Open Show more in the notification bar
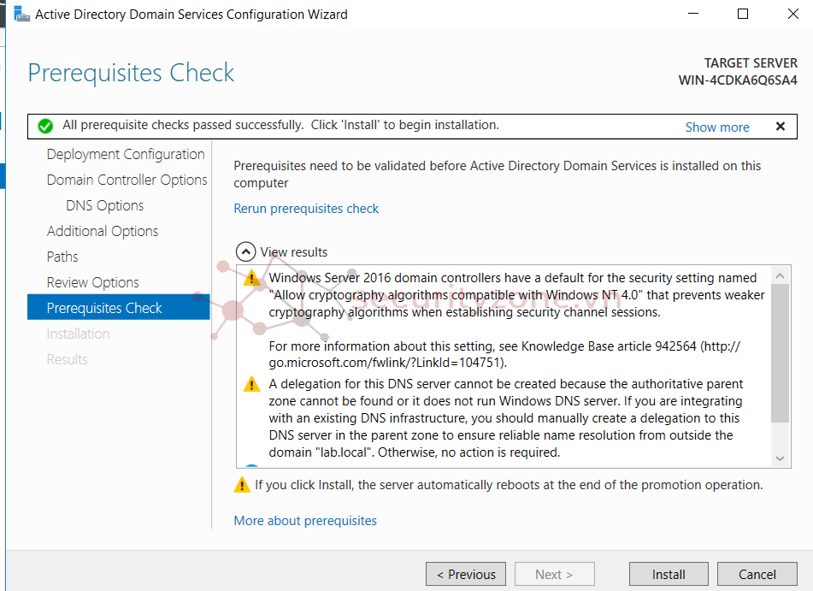This screenshot has height=591, width=813. 717,127
